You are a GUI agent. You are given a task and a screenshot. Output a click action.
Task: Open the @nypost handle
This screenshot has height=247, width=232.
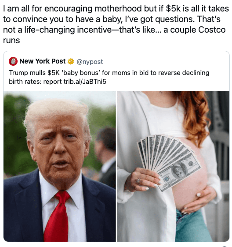pos(90,61)
